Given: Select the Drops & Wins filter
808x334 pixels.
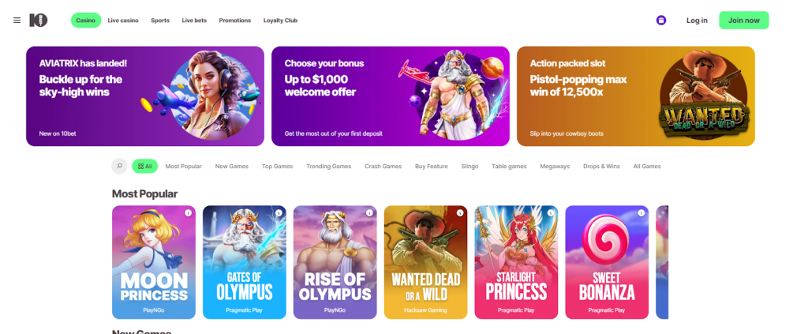Looking at the screenshot, I should (602, 167).
